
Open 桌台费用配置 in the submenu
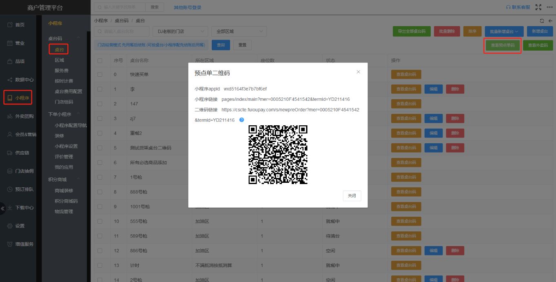(x=68, y=91)
